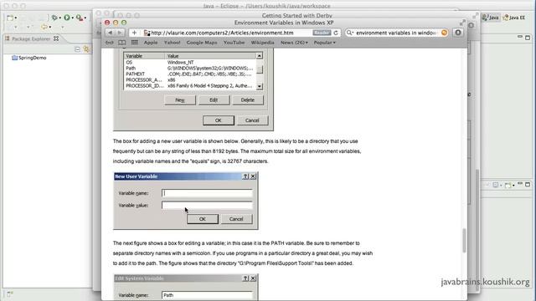
Task: Go back in the Safari browser
Action: point(111,33)
